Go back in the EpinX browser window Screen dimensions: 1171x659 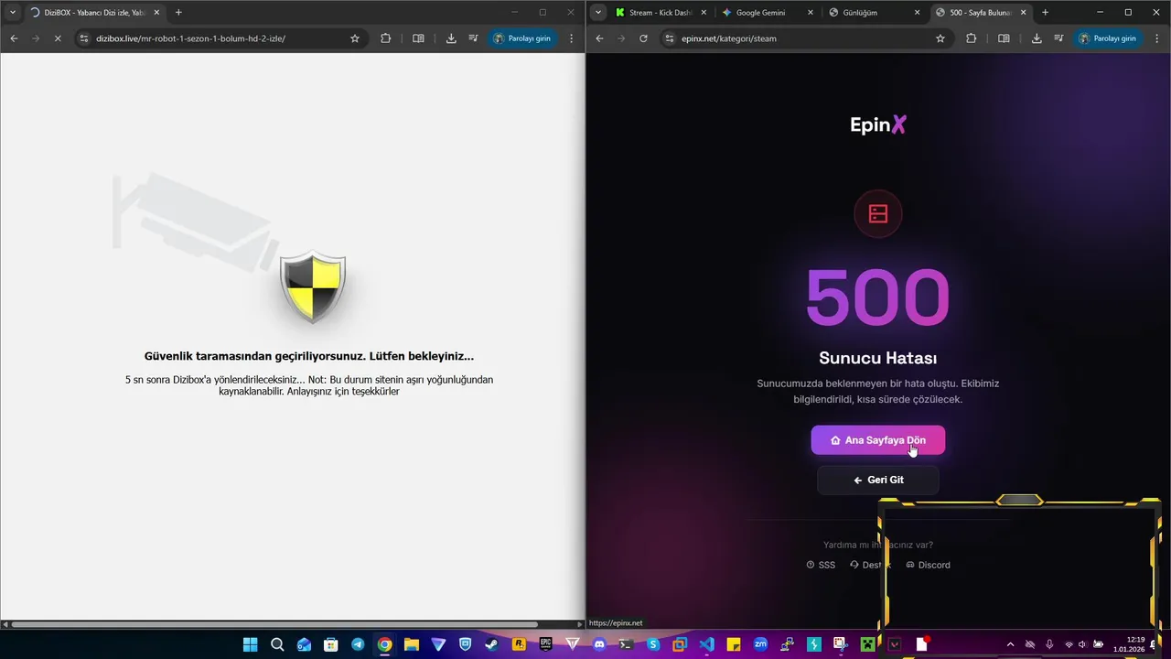[600, 38]
